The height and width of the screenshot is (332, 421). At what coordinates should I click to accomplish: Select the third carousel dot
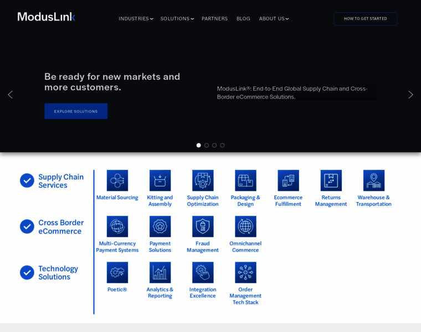point(214,146)
